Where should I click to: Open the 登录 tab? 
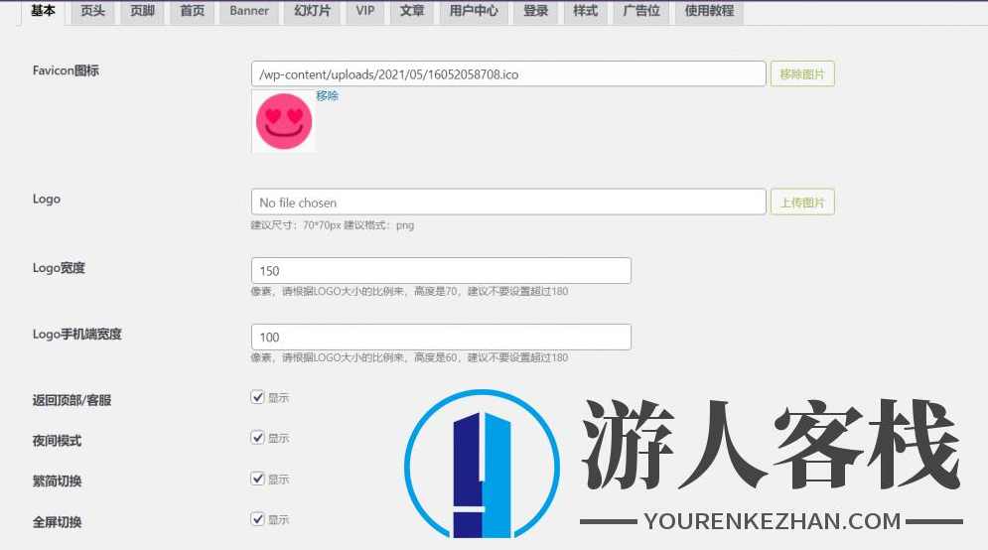pyautogui.click(x=535, y=11)
